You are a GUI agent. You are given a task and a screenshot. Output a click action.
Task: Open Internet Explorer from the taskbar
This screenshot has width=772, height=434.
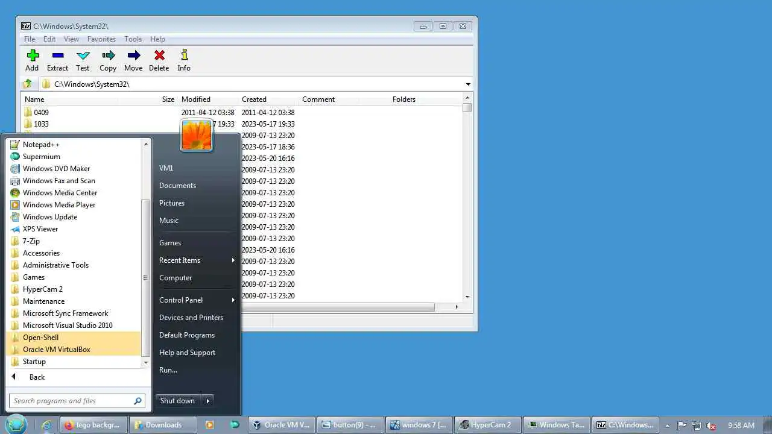[46, 425]
